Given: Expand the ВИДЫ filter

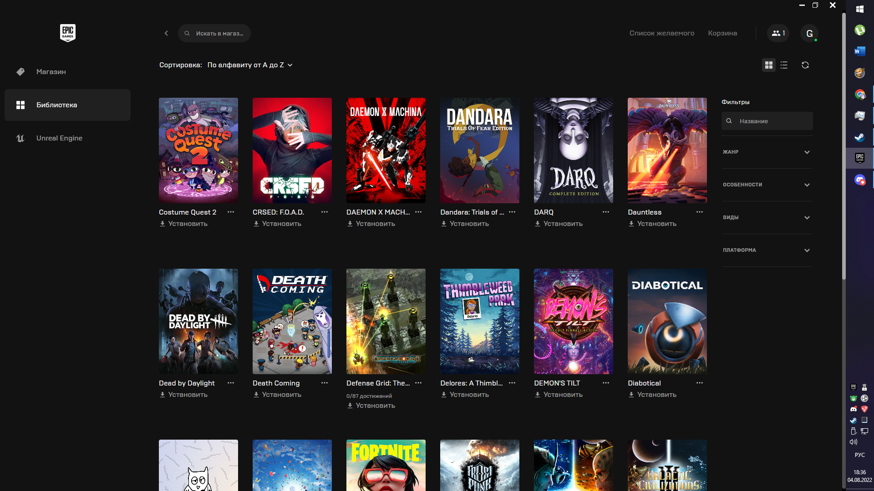Looking at the screenshot, I should click(x=767, y=217).
